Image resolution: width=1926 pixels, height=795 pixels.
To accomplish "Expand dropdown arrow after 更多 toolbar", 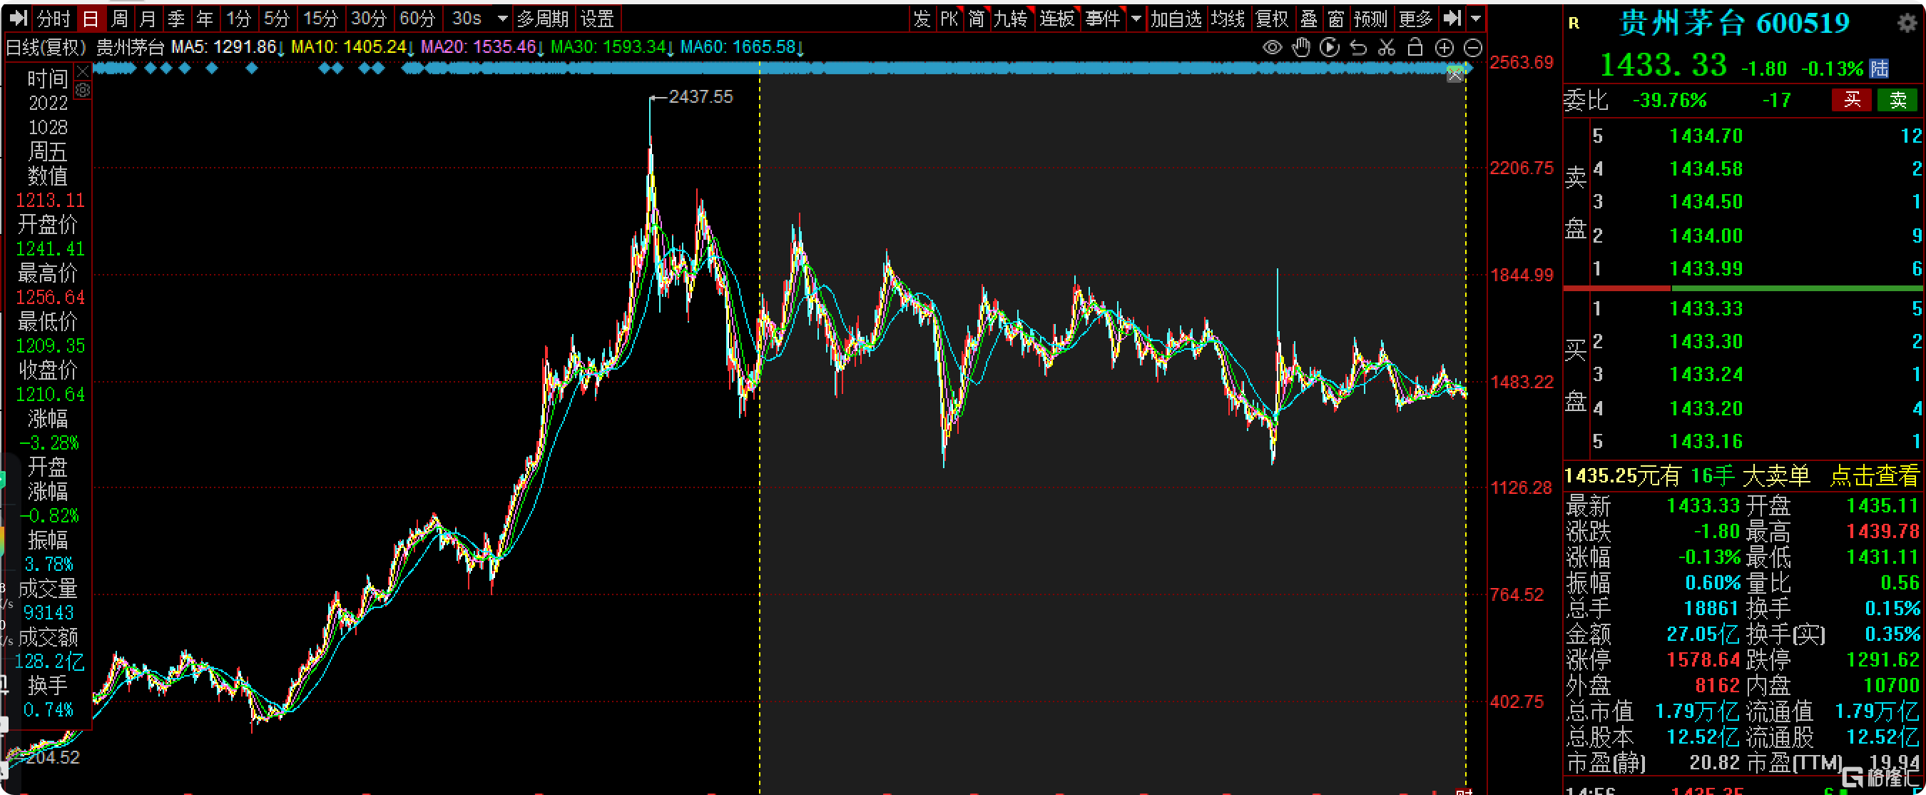I will pyautogui.click(x=1475, y=19).
